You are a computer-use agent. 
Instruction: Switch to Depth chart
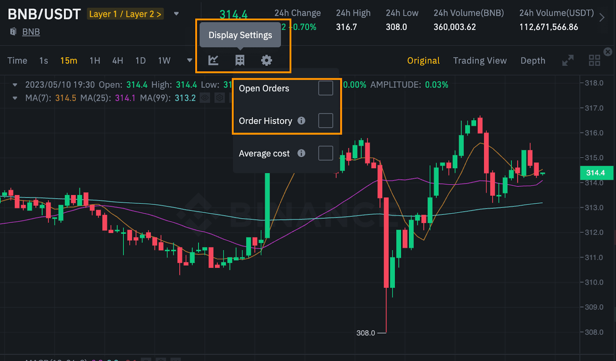(533, 61)
